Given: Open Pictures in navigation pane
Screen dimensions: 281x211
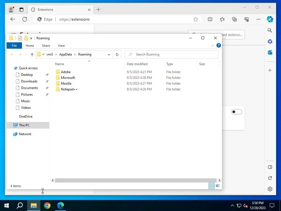Looking at the screenshot, I should point(27,95).
